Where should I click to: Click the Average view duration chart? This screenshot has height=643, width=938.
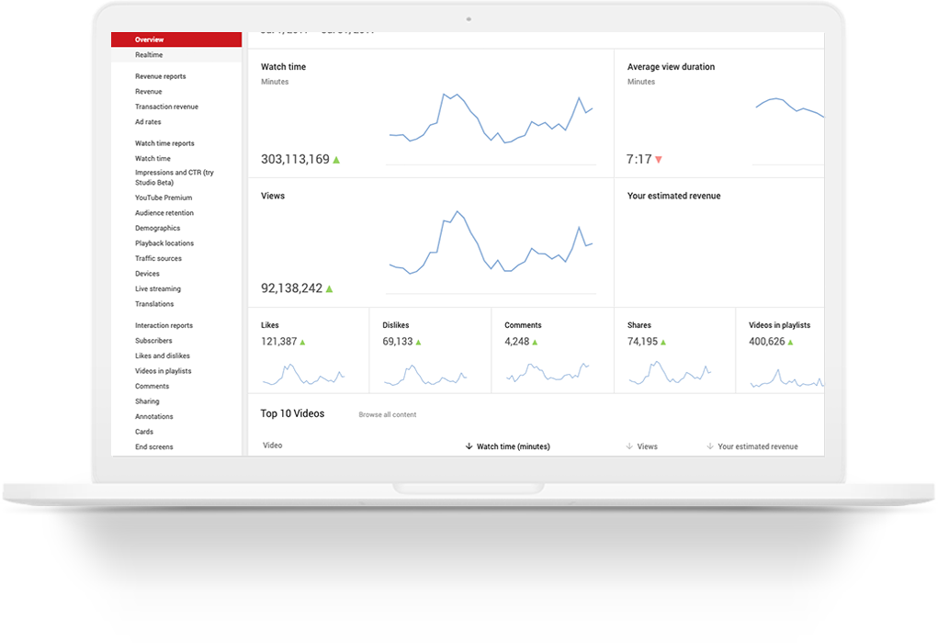click(x=790, y=107)
